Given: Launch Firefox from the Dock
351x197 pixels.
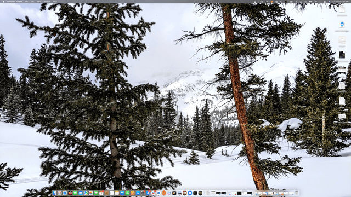Looking at the screenshot, I should (70, 193).
